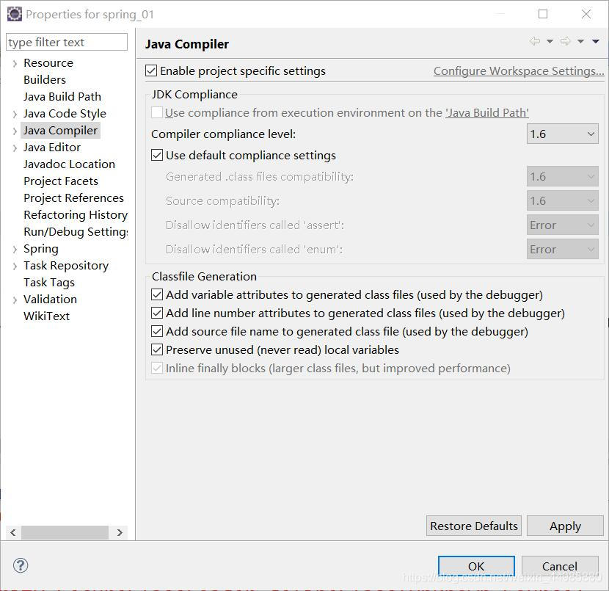Select Run/Debug Settings page

point(76,231)
